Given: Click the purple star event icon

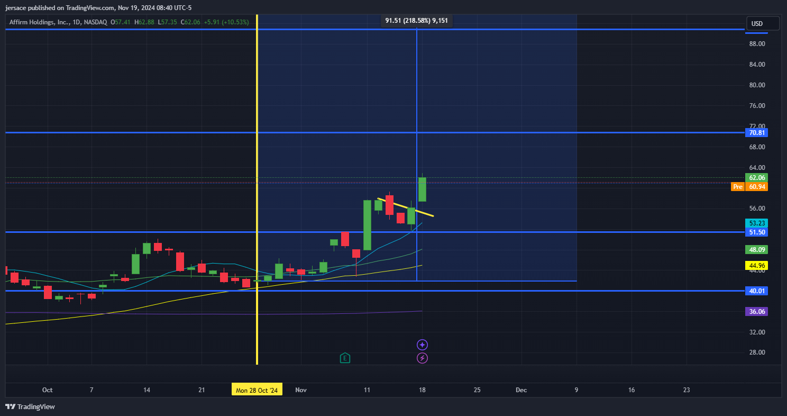Looking at the screenshot, I should pos(422,345).
